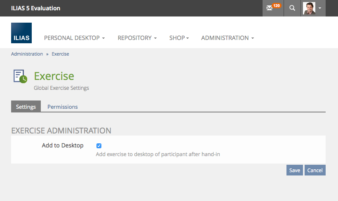The image size is (338, 201).
Task: Switch to the Permissions tab
Action: coord(62,107)
